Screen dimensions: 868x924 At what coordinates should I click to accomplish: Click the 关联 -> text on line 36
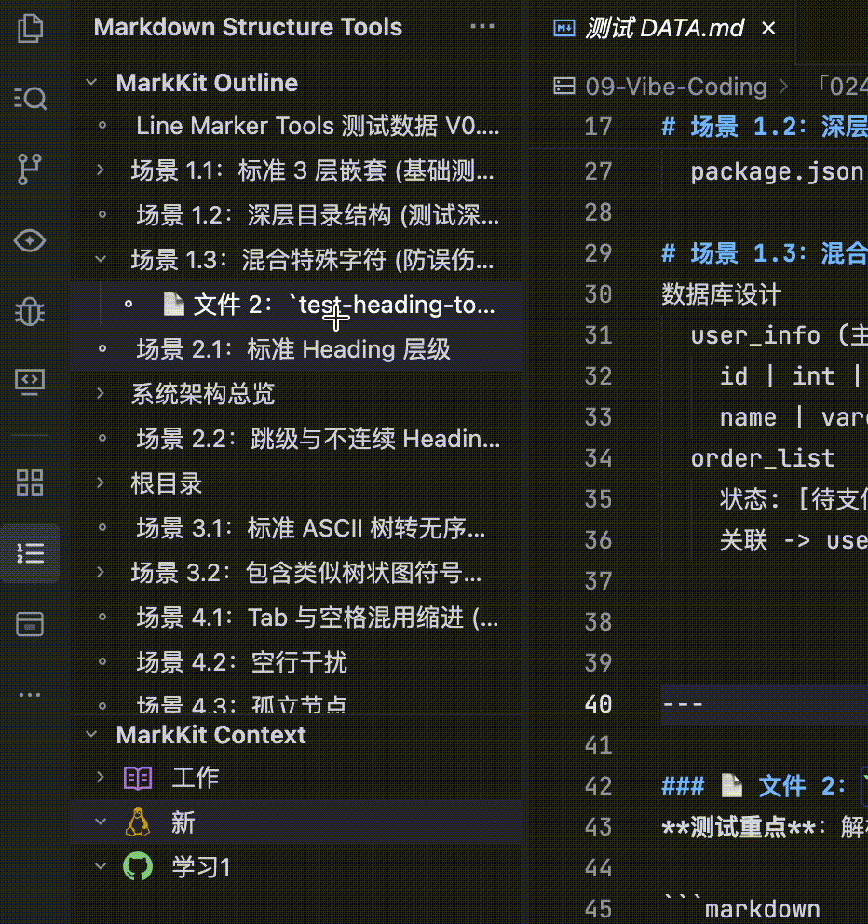click(x=765, y=540)
